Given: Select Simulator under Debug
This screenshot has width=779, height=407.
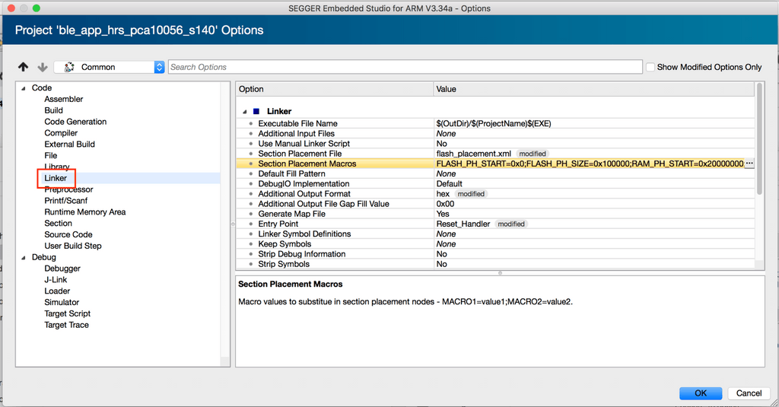Looking at the screenshot, I should pos(62,302).
